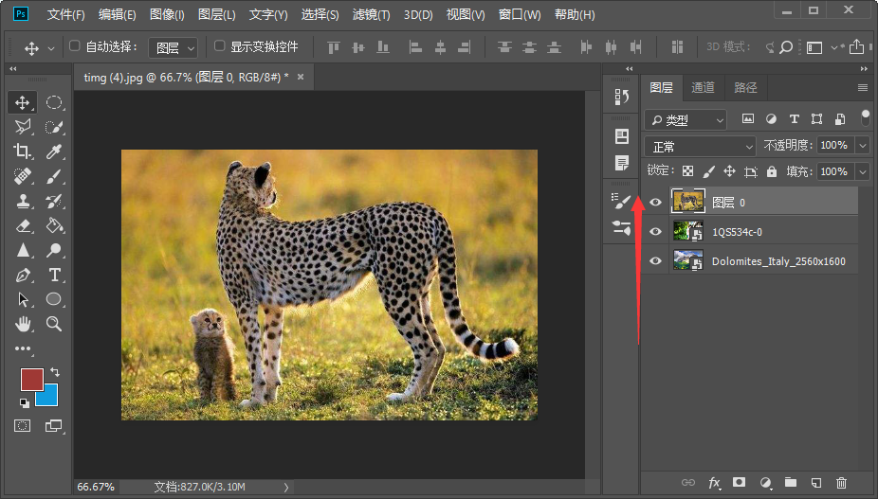Hide the 图层 0 layer eye
The width and height of the screenshot is (878, 499).
tap(655, 202)
